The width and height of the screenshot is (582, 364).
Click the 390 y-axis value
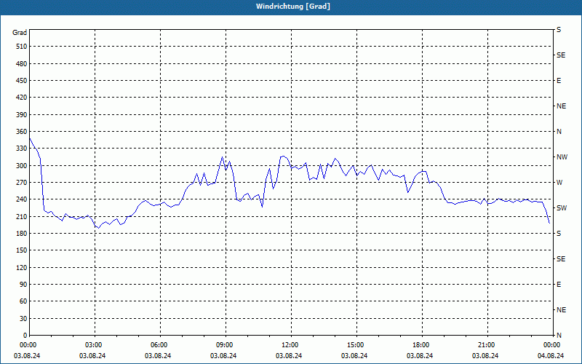(x=22, y=115)
